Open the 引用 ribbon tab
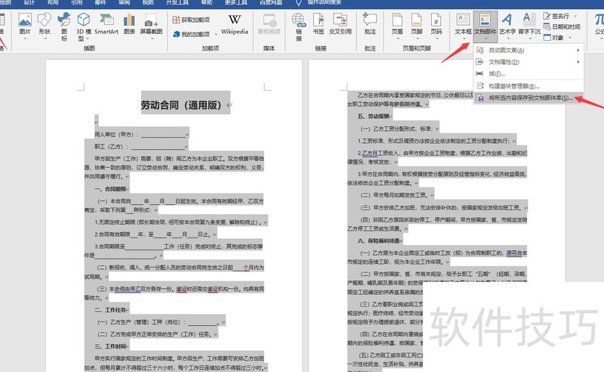 pyautogui.click(x=76, y=3)
